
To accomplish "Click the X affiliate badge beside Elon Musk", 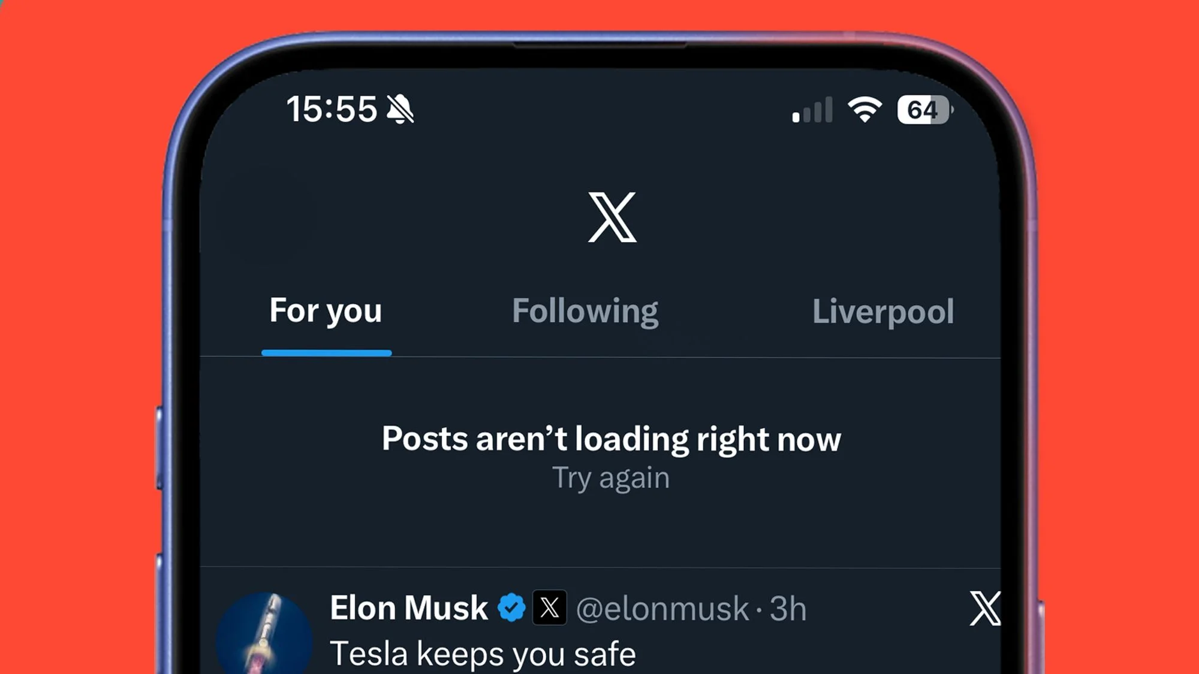I will (549, 608).
